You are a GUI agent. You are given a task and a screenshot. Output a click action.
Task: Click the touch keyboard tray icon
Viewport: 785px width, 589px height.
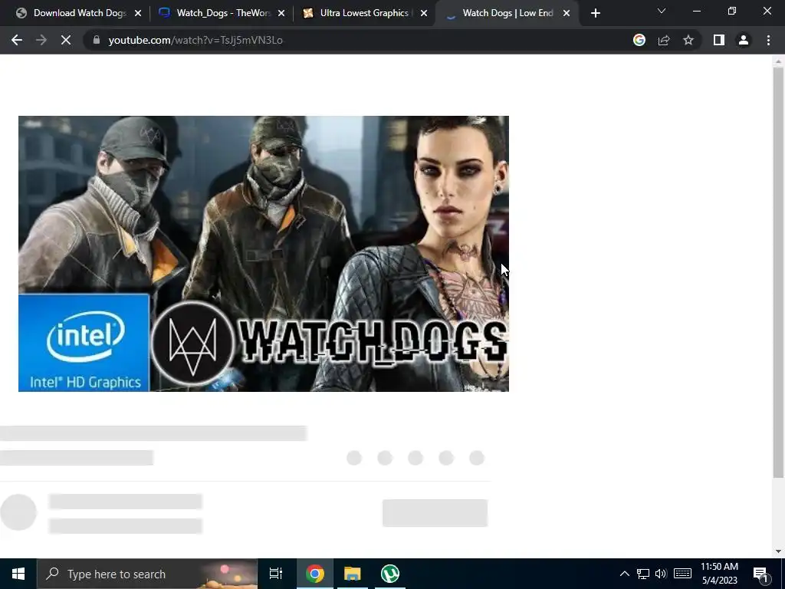click(x=682, y=574)
